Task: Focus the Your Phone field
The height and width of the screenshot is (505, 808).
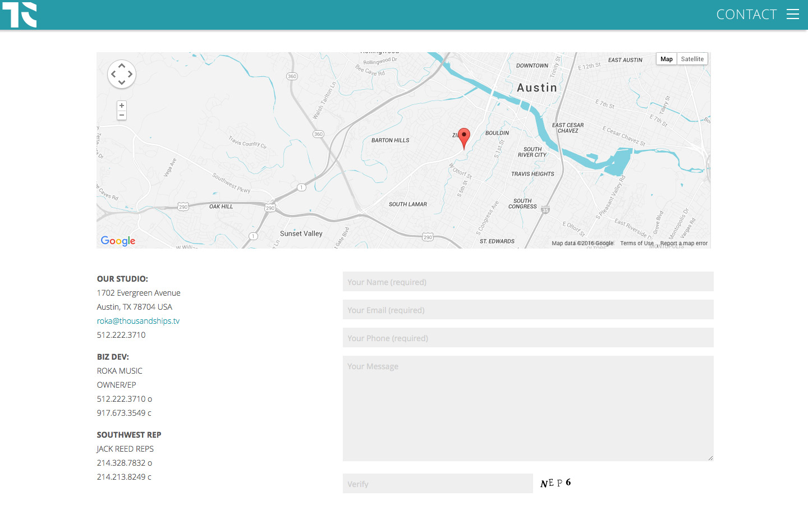Action: click(x=528, y=338)
